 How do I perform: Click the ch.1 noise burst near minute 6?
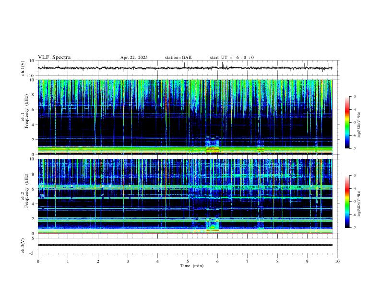coord(213,146)
